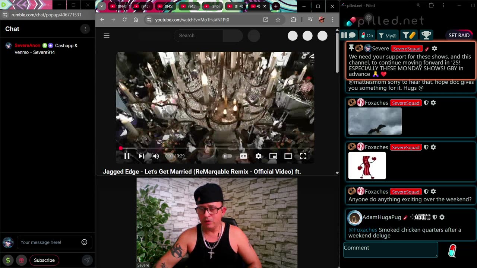Image resolution: width=477 pixels, height=268 pixels.
Task: Click the SET RAID button
Action: [x=459, y=35]
